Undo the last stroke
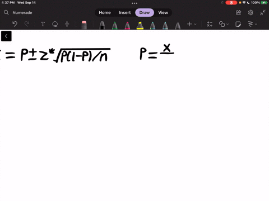 [x=15, y=24]
